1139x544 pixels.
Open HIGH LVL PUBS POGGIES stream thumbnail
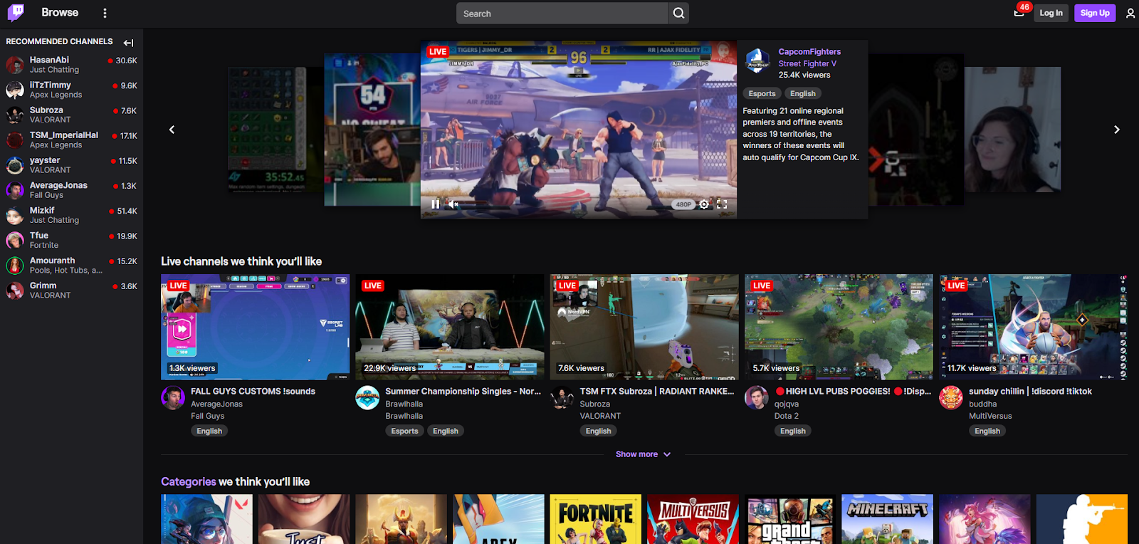pyautogui.click(x=839, y=327)
